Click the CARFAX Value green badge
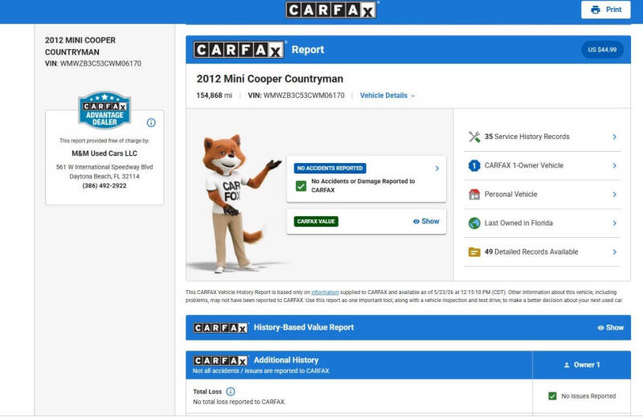This screenshot has width=643, height=417. click(x=316, y=222)
